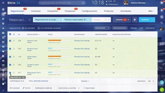Image resolution: width=165 pixels, height=93 pixels.
Task: Open list settings gear button
Action: point(135,20)
